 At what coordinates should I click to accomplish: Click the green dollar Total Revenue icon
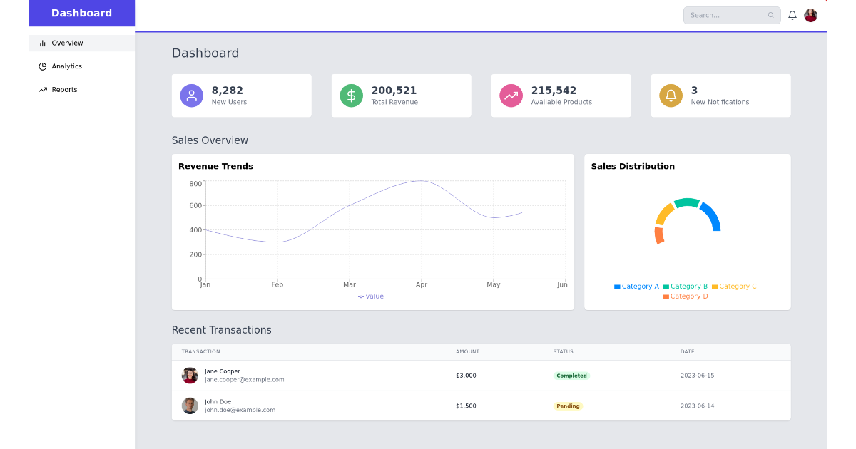click(351, 95)
